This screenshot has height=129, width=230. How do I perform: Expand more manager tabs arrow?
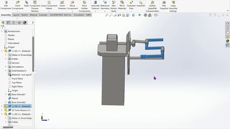click(33, 23)
